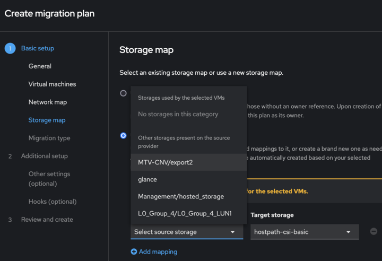382x261 pixels.
Task: Select the new storage map radio button
Action: pos(124,136)
